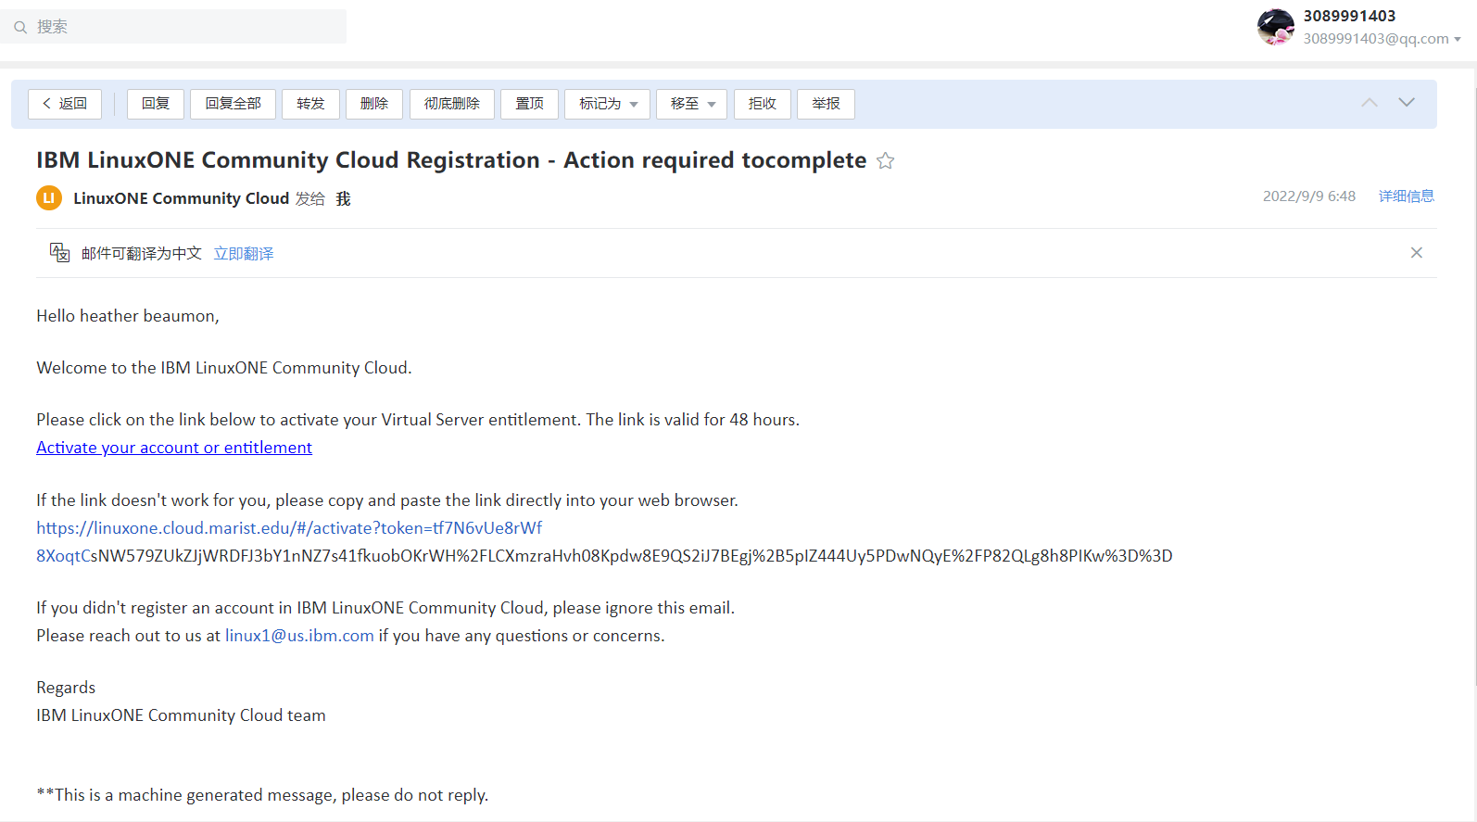Open the 移至 move-to dropdown
Screen dimensions: 1477x822
(691, 104)
